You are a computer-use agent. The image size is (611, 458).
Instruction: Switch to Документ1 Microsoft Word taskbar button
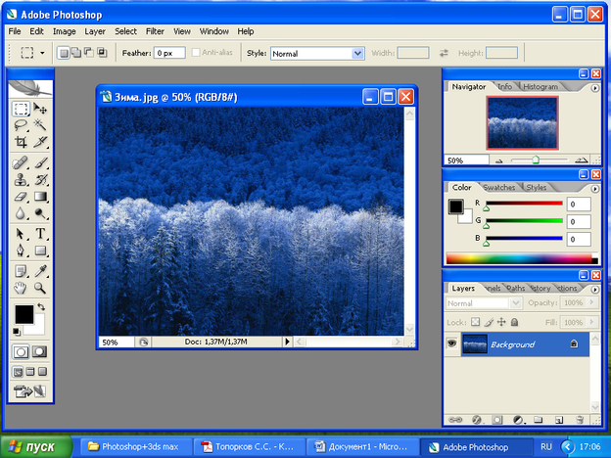point(361,446)
